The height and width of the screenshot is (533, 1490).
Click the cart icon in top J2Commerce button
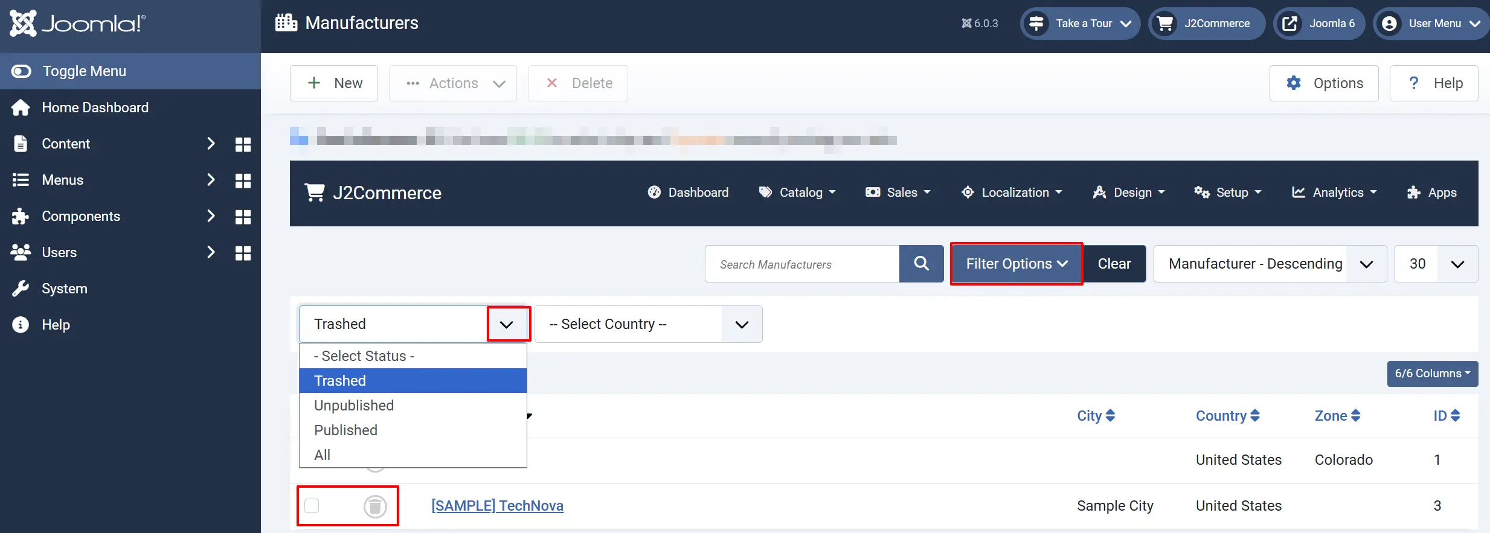(1165, 24)
